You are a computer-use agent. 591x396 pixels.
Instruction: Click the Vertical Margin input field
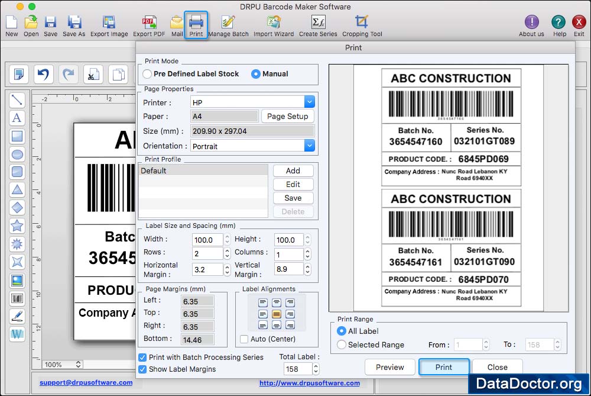(289, 269)
